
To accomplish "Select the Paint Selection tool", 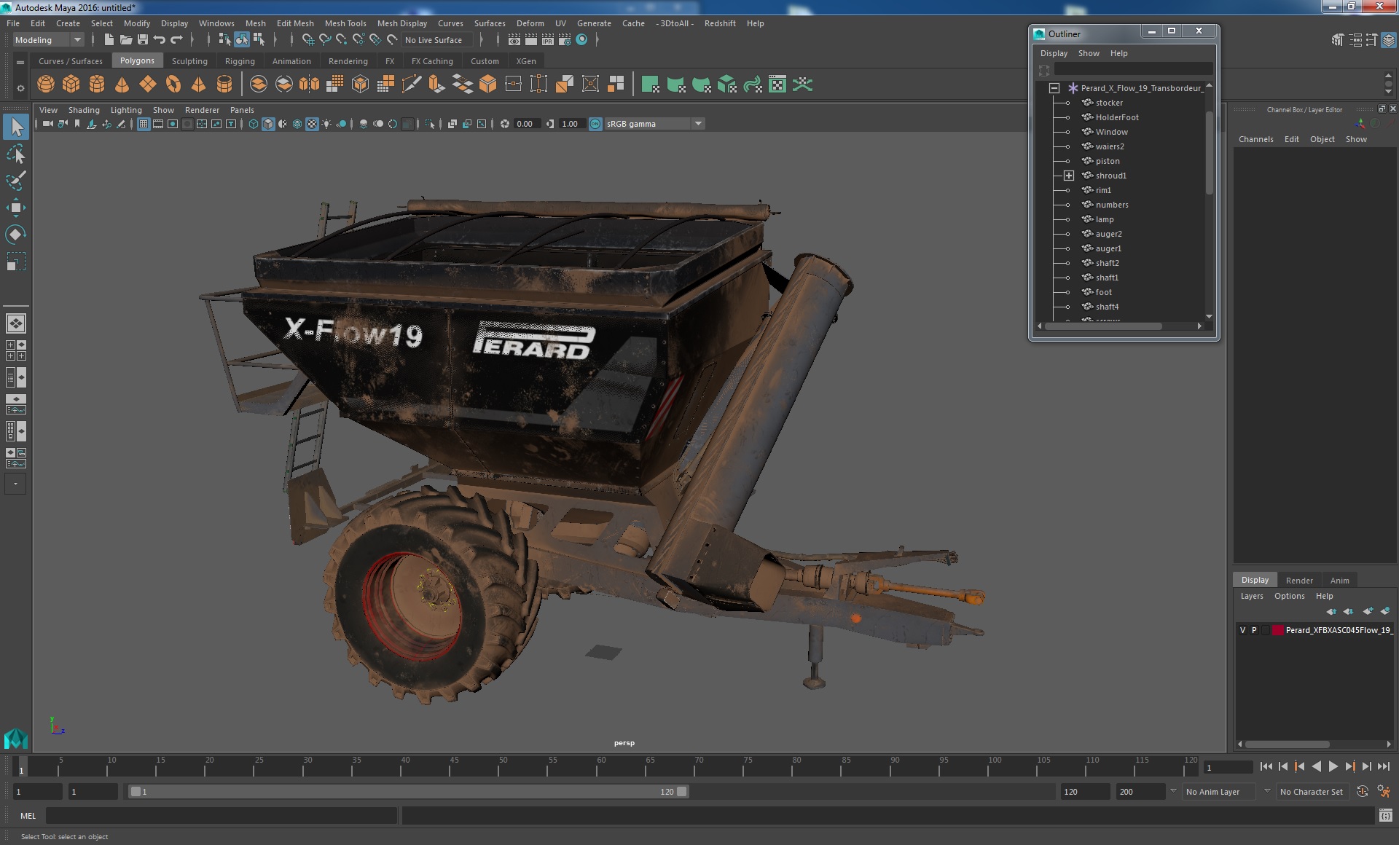I will click(16, 181).
